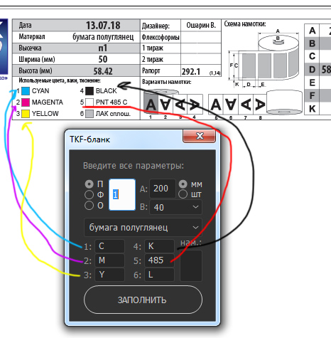331x338 pixels.
Task: Select winding variant 5 icon
Action: [x=216, y=105]
